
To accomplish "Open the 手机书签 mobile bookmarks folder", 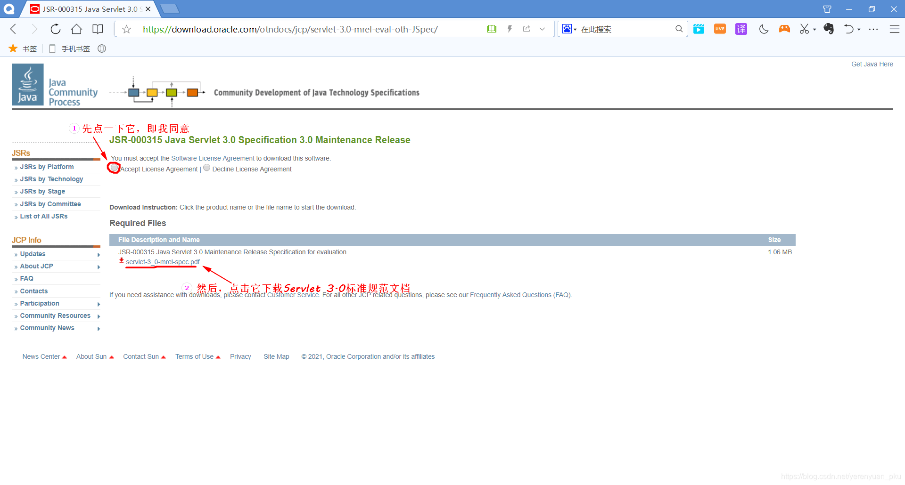I will 70,48.
